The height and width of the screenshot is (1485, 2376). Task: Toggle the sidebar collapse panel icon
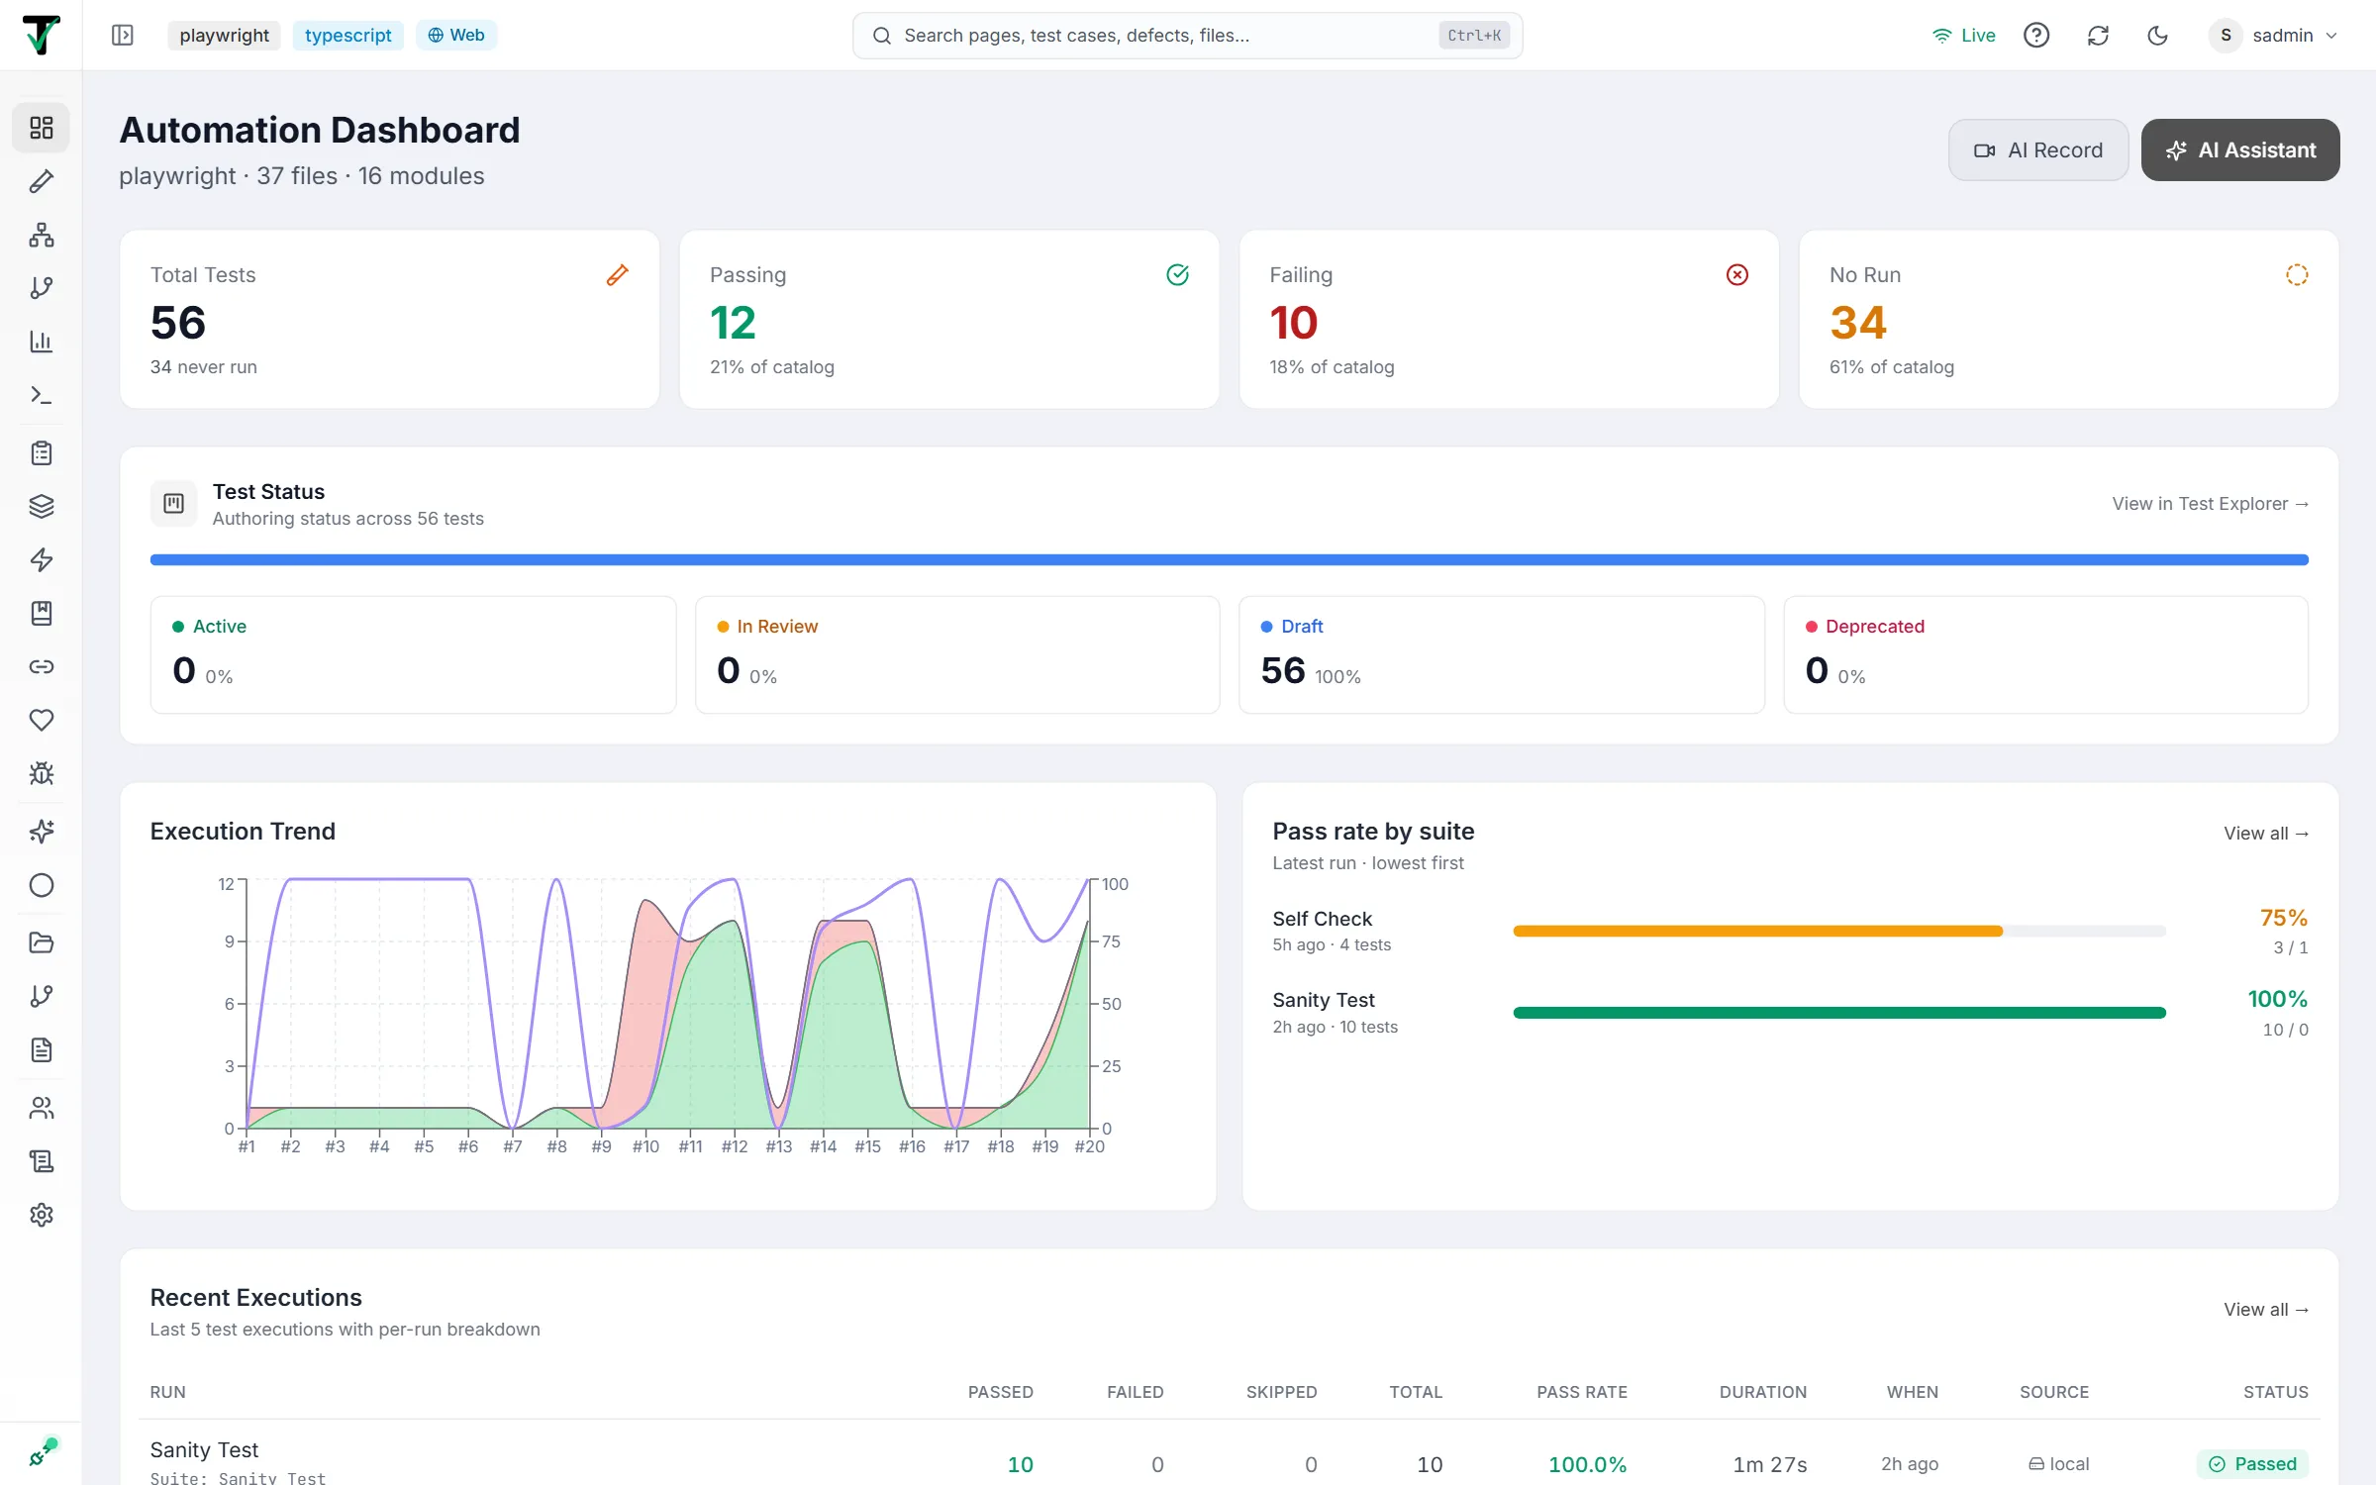coord(123,36)
